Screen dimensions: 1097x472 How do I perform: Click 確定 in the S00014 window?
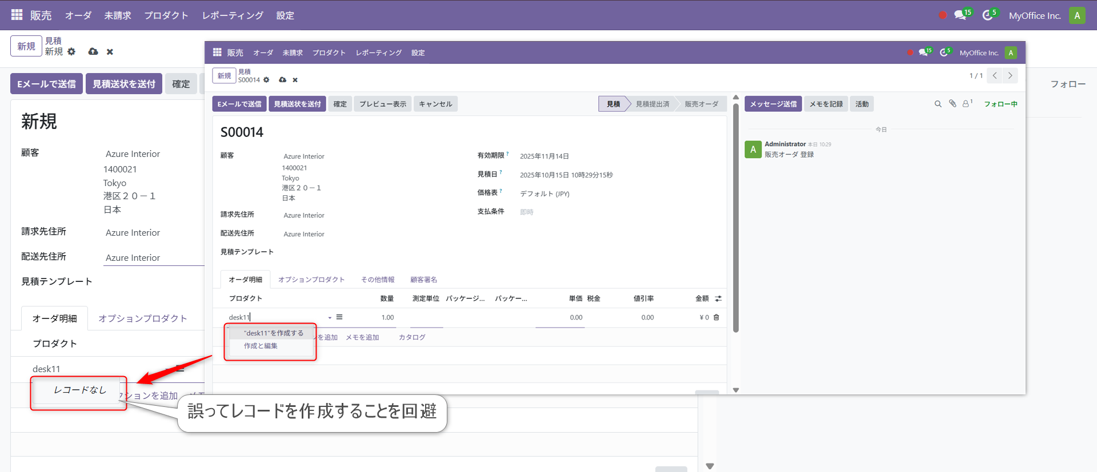[x=340, y=104]
